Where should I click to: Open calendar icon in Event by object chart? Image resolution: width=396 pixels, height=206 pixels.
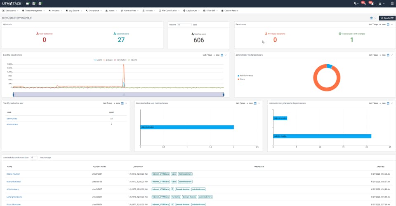[222, 55]
